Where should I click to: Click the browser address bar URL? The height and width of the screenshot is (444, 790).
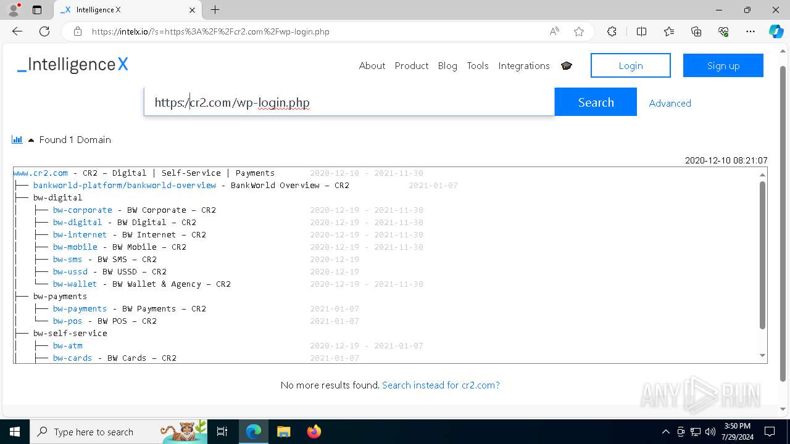point(210,31)
